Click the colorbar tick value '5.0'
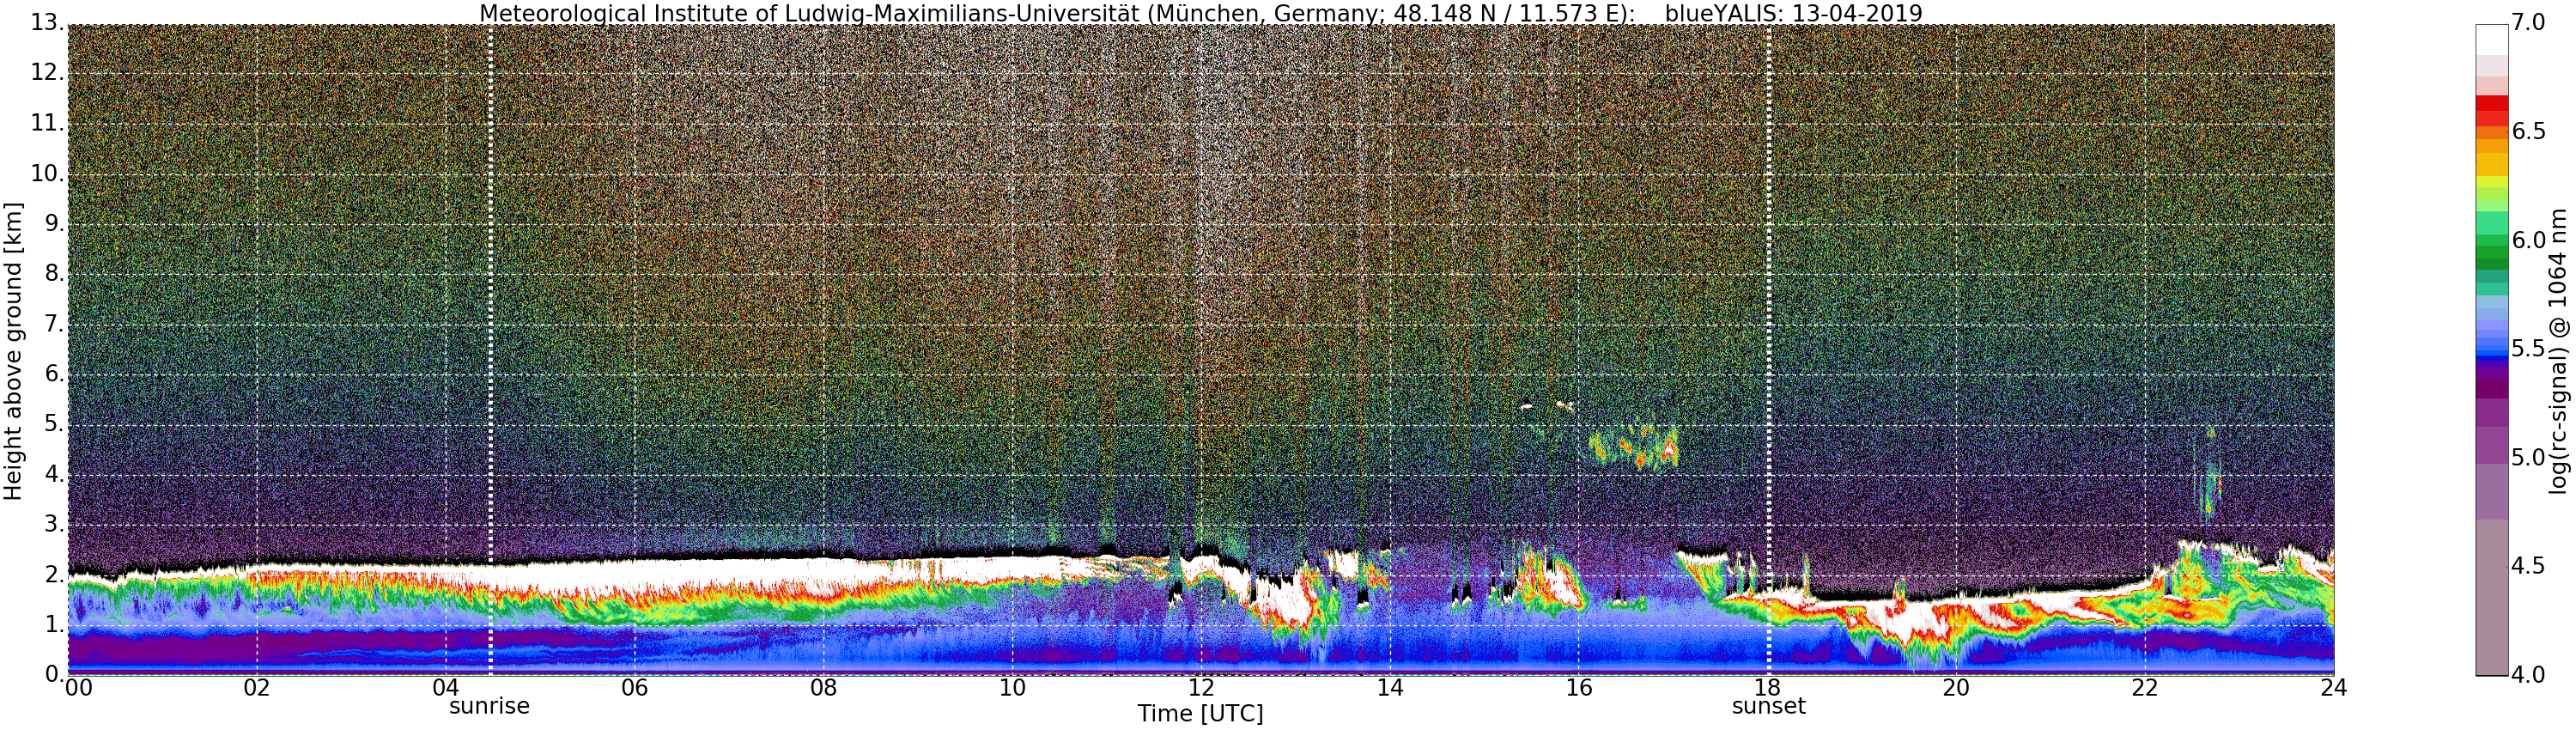Screen dimensions: 2576x730 [x=2529, y=458]
